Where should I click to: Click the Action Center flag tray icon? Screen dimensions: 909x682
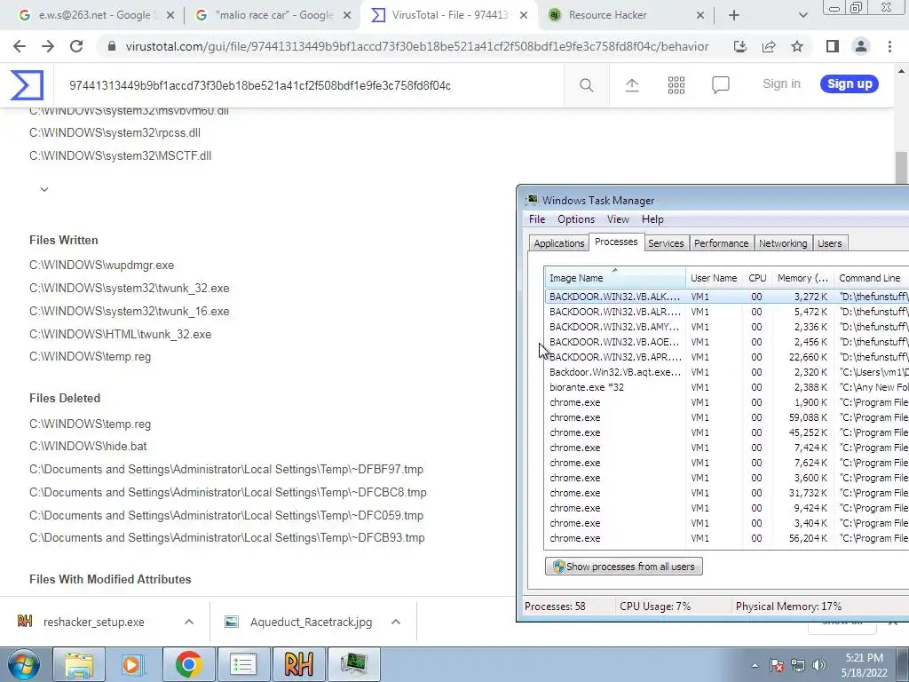(776, 665)
